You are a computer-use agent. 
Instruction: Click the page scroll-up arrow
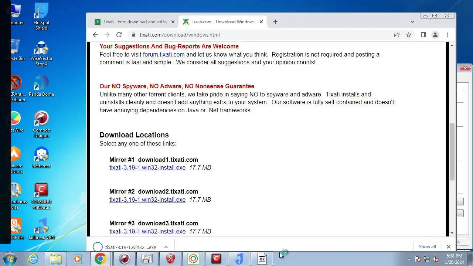pos(452,45)
